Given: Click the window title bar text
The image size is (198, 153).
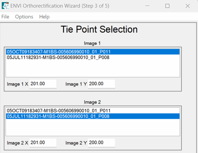Looking at the screenshot, I should (60, 6).
